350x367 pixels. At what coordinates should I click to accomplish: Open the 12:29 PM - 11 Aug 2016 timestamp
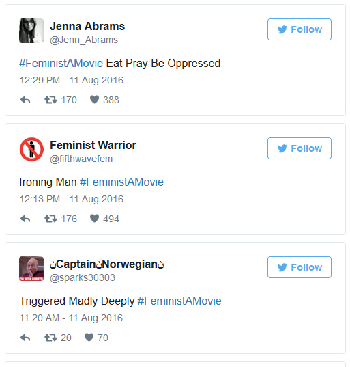[71, 80]
